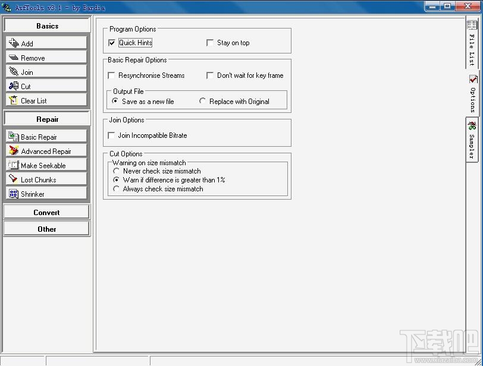Select the Join tool icon
Image resolution: width=483 pixels, height=366 pixels.
[13, 71]
